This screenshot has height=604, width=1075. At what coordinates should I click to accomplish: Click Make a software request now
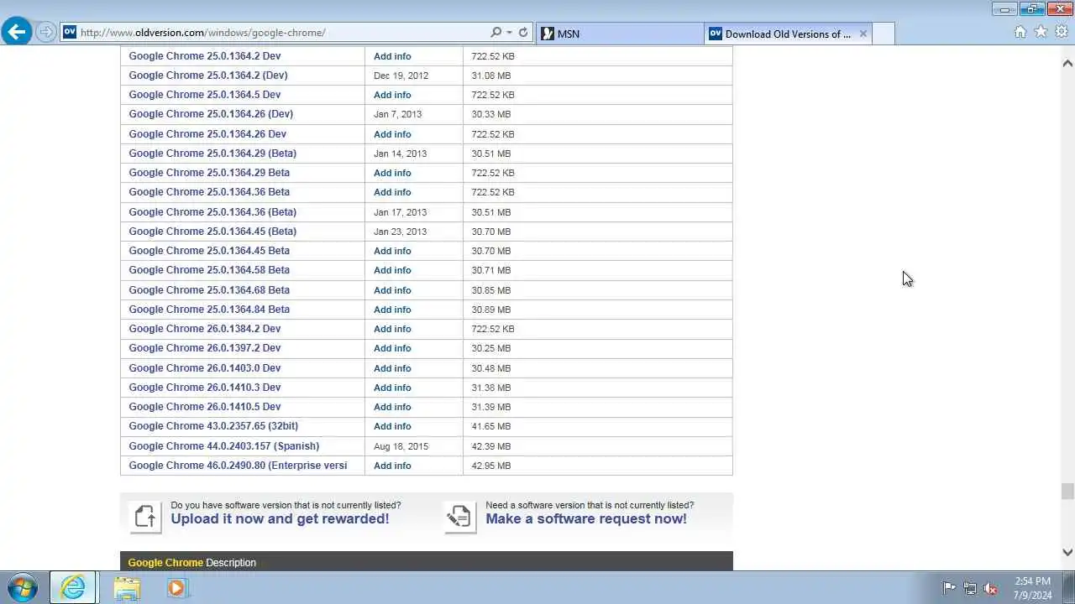pyautogui.click(x=586, y=518)
